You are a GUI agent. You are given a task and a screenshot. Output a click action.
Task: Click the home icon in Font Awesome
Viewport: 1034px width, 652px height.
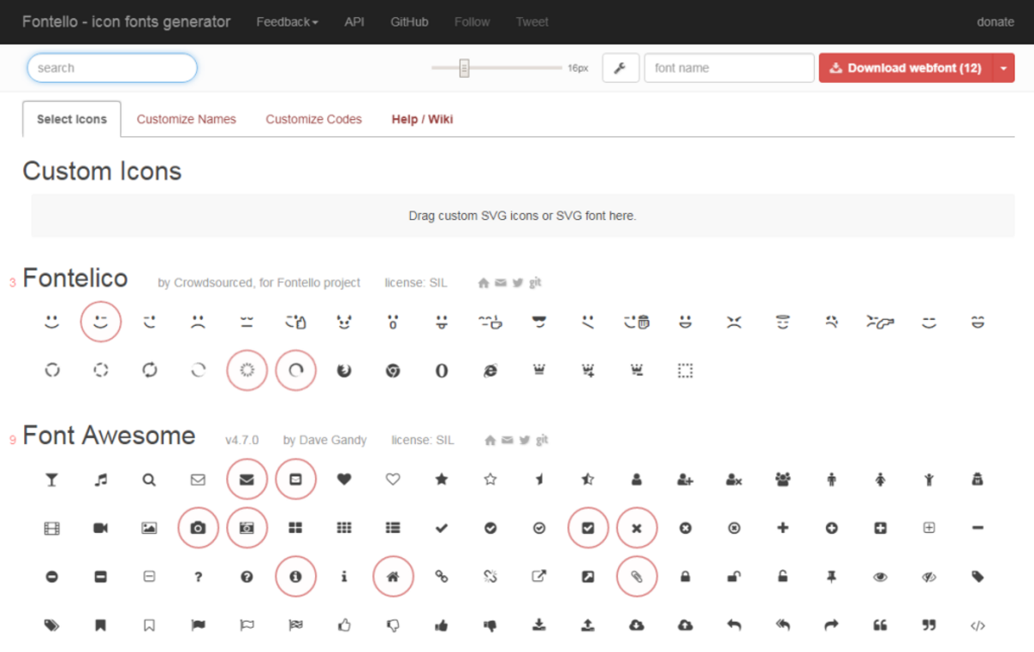393,578
